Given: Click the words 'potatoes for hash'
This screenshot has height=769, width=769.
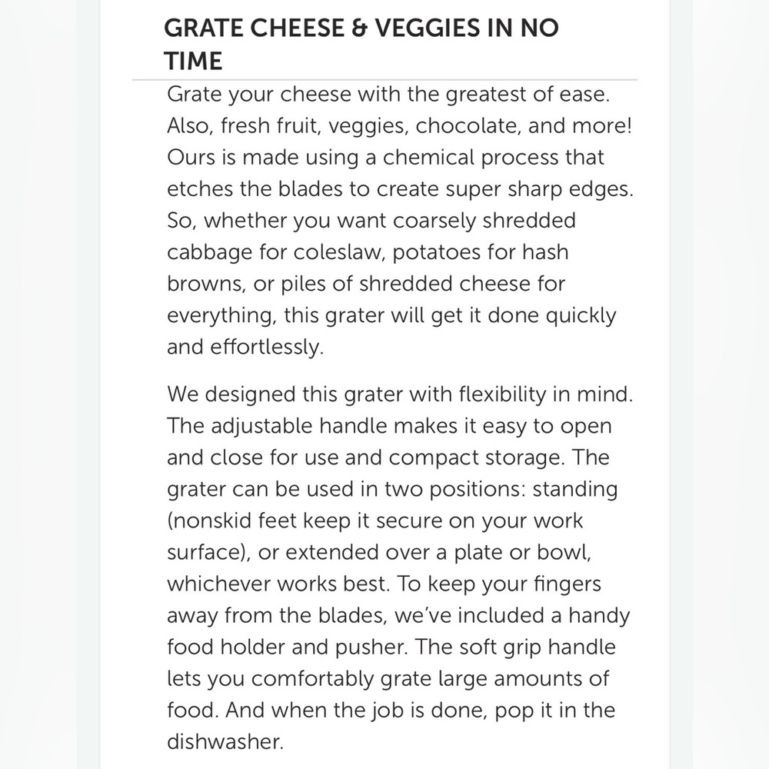Looking at the screenshot, I should pyautogui.click(x=481, y=252).
